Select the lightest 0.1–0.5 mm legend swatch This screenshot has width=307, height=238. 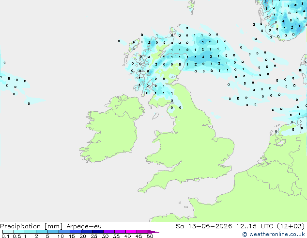tap(8, 232)
